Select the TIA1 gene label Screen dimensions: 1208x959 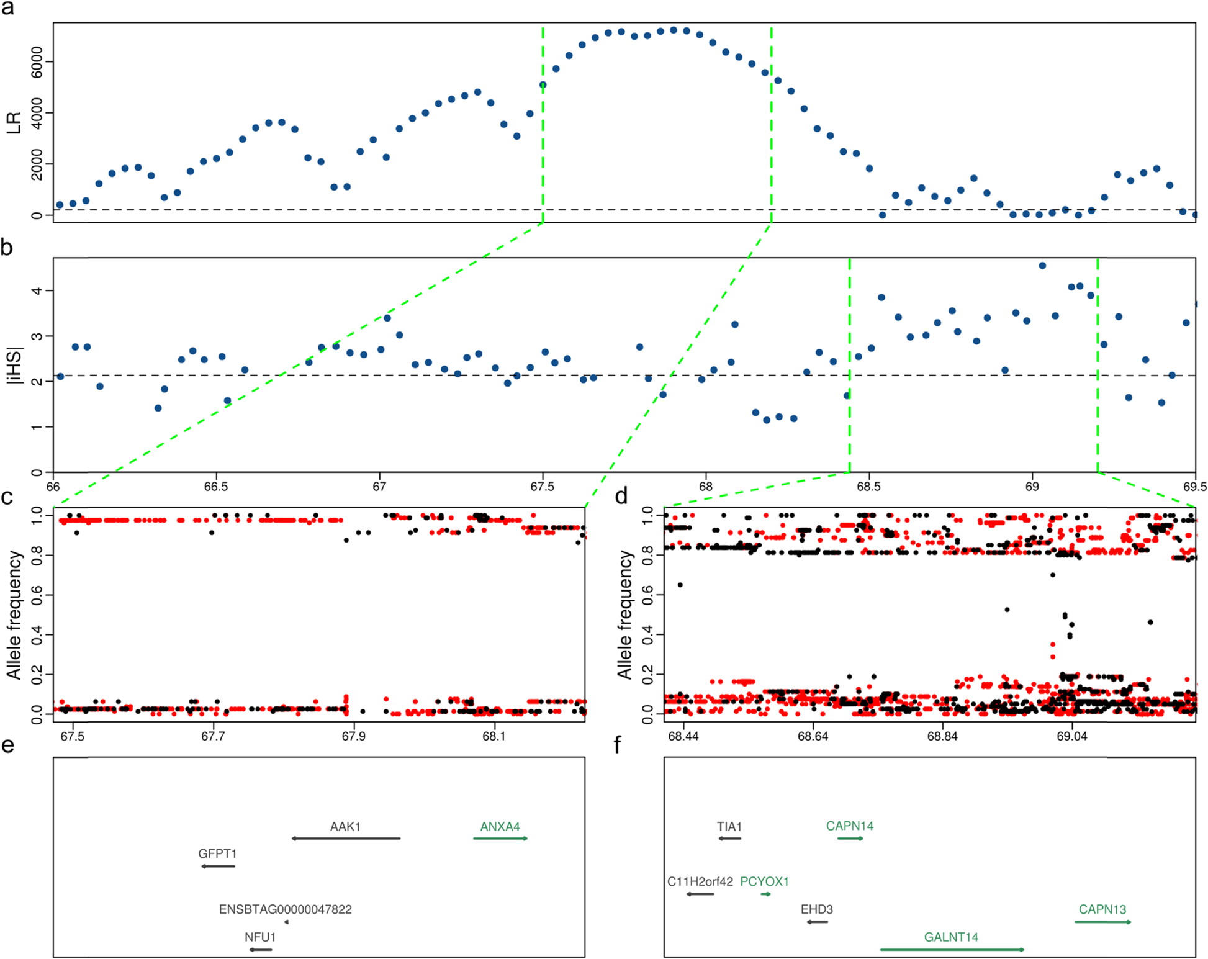(729, 827)
